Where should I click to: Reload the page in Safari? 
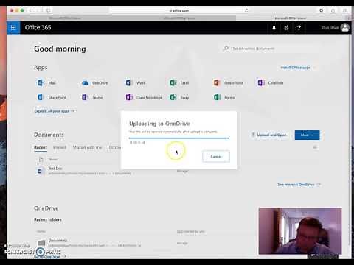click(x=246, y=10)
